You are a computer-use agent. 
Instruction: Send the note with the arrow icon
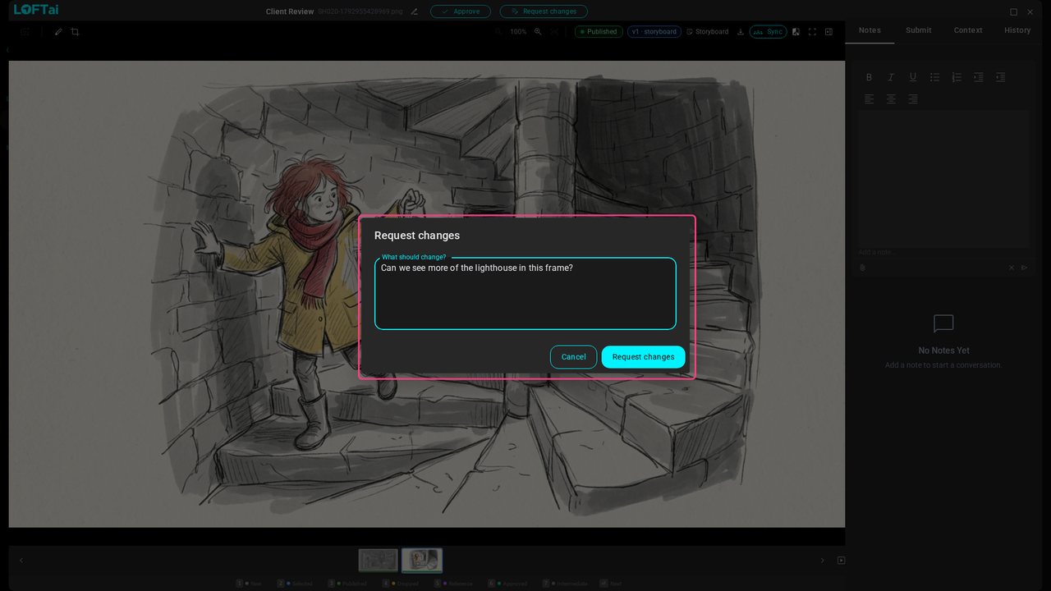tap(1024, 268)
